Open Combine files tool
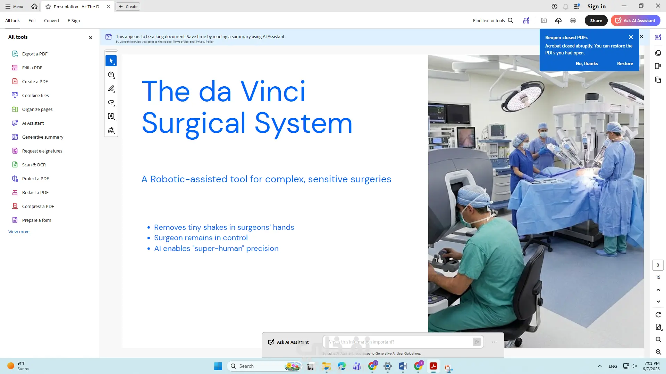666x374 pixels. pos(35,95)
